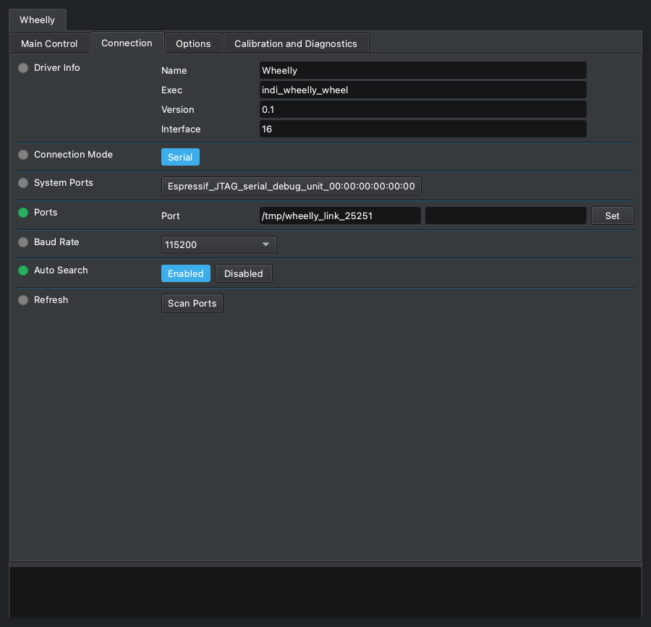651x627 pixels.
Task: Select the Wheelly device tab
Action: coord(38,20)
